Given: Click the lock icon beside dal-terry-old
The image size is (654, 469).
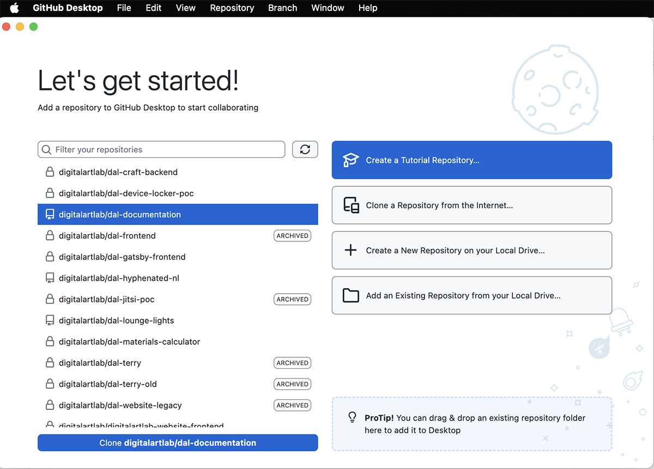Looking at the screenshot, I should 50,385.
